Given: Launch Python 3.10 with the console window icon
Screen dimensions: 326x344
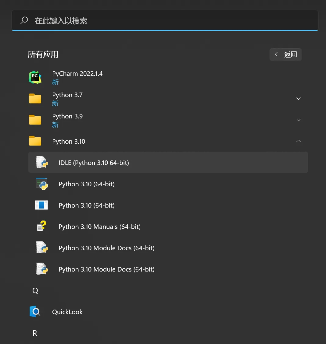Looking at the screenshot, I should click(41, 184).
